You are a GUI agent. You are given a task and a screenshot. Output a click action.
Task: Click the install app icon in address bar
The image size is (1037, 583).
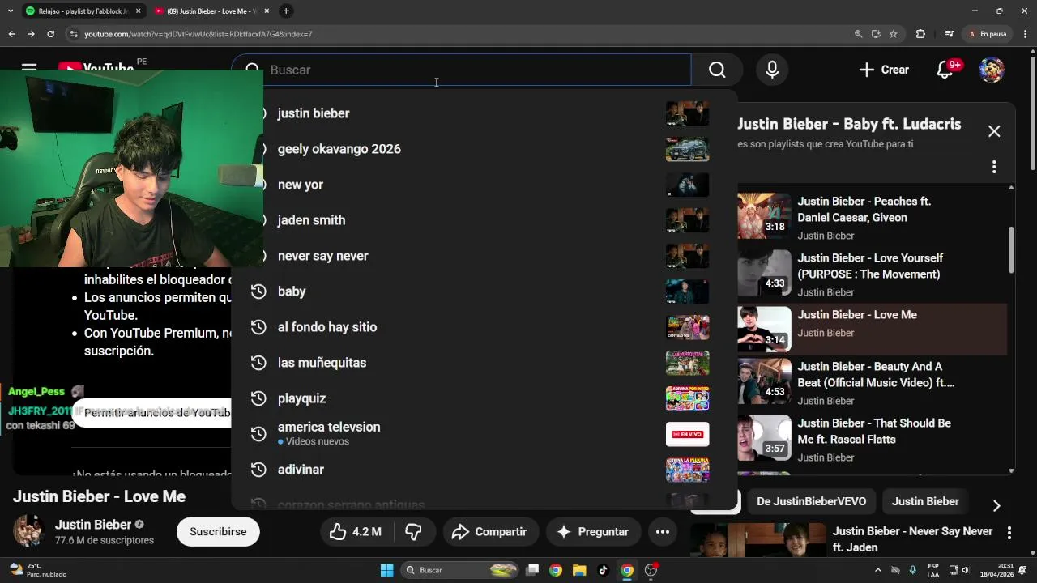point(876,34)
